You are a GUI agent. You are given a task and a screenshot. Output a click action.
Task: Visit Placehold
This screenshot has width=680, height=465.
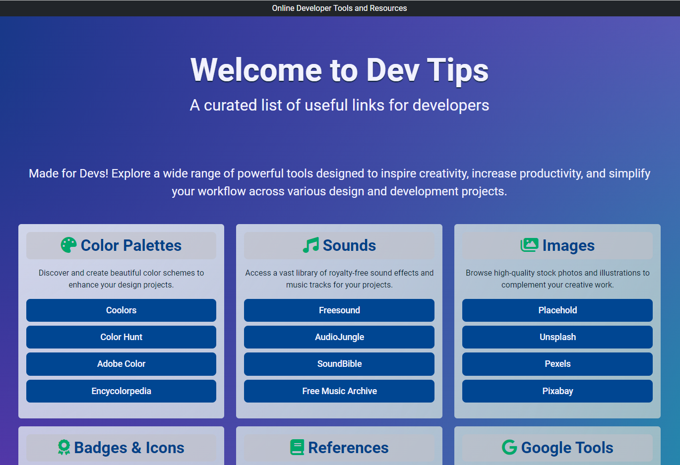(557, 310)
